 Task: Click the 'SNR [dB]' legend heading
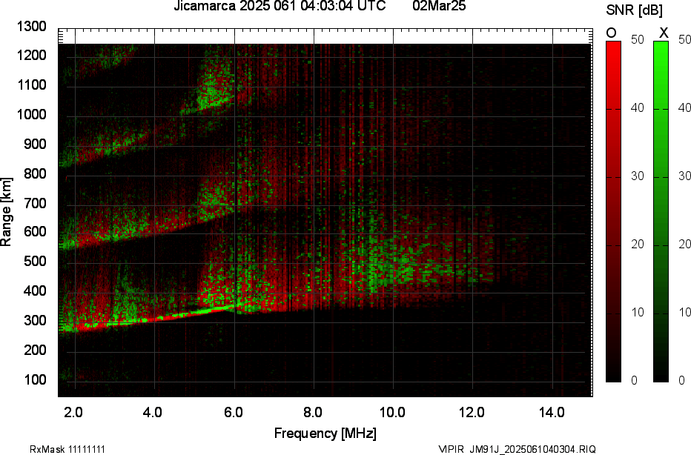point(634,10)
